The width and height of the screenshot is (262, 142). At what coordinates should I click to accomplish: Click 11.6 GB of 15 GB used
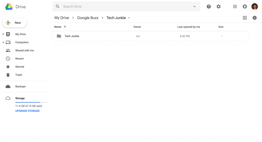29,106
